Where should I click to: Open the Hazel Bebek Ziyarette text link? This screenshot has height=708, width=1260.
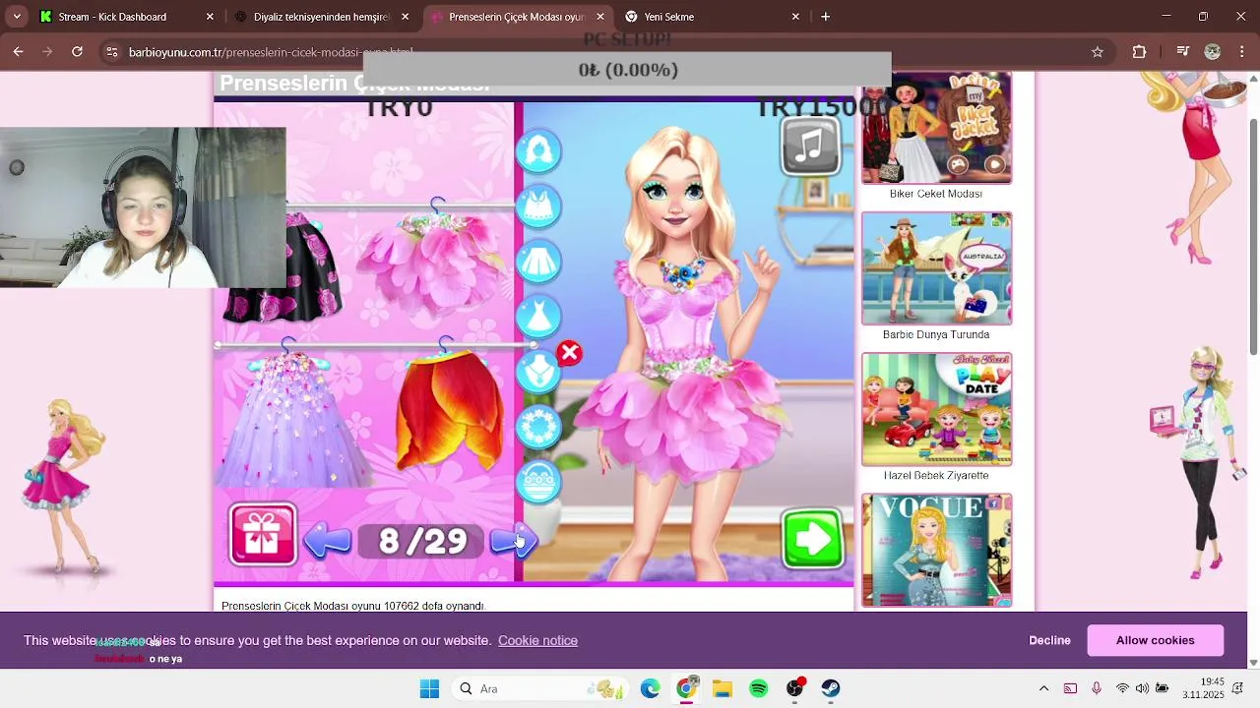[936, 475]
